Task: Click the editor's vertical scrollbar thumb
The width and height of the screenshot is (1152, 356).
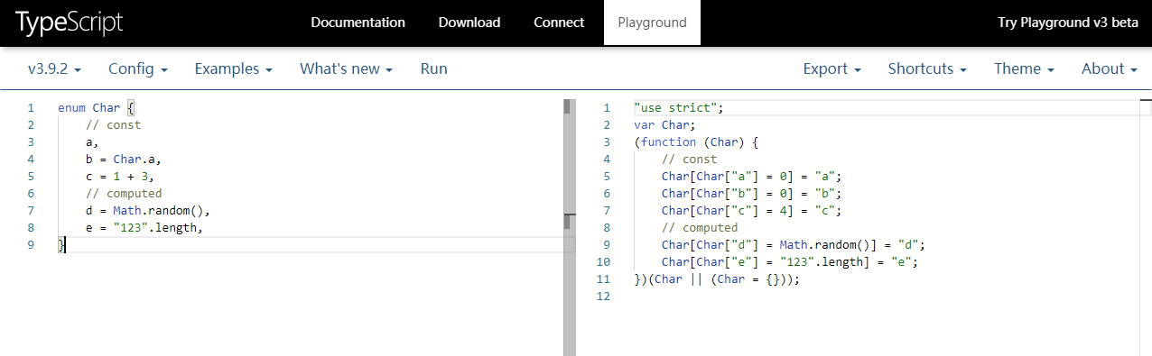Action: point(568,106)
